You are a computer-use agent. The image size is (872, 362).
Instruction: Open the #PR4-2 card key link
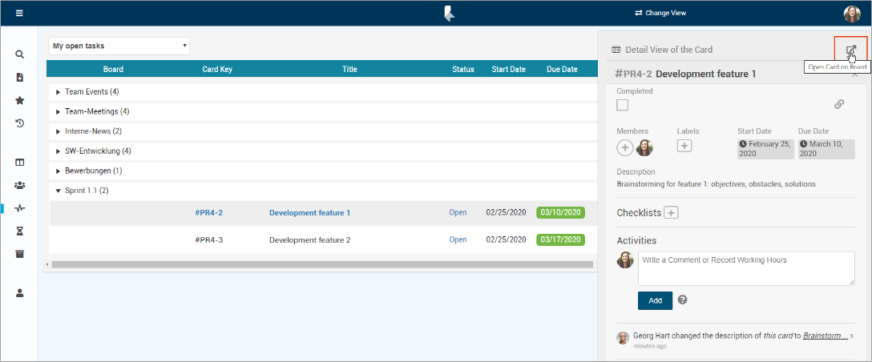[208, 213]
